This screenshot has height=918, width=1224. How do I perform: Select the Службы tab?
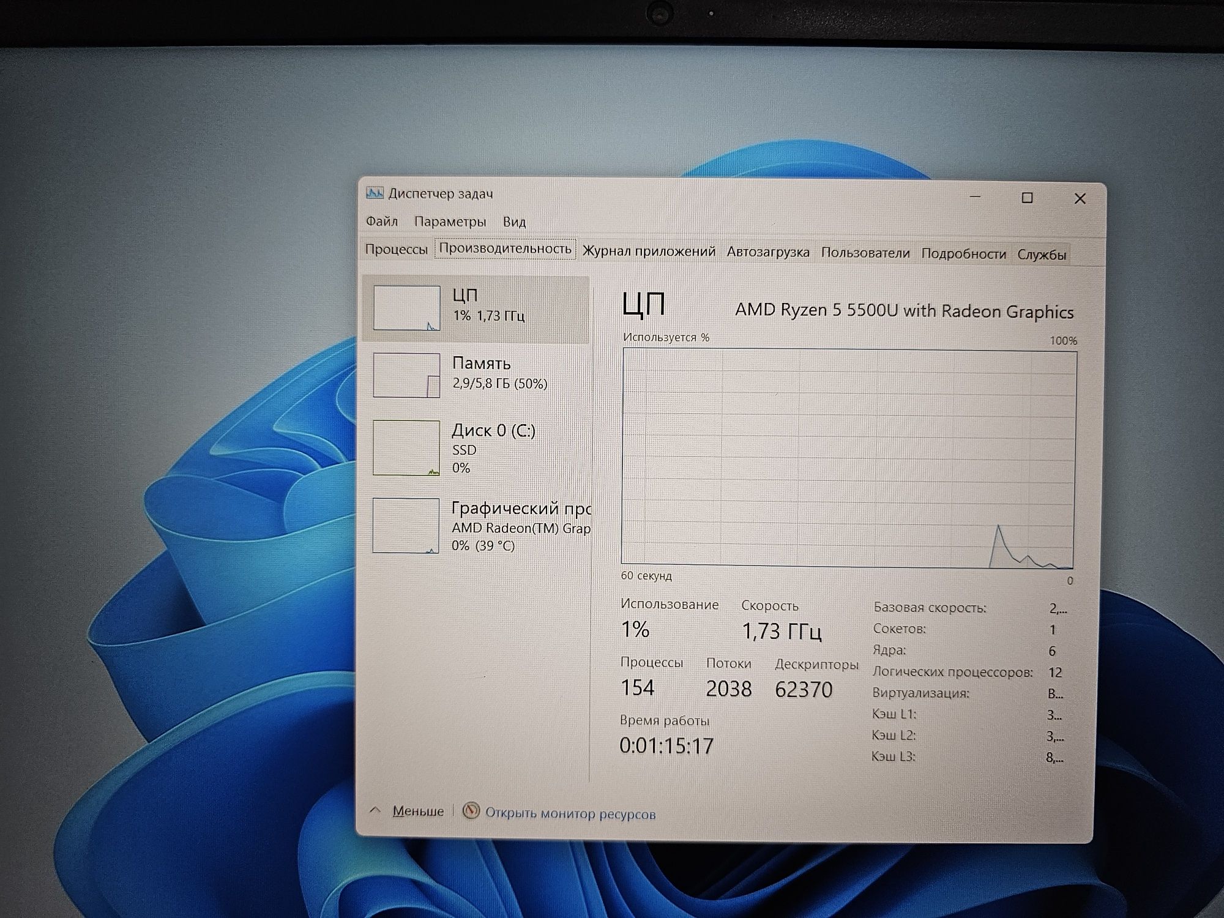pyautogui.click(x=1042, y=255)
